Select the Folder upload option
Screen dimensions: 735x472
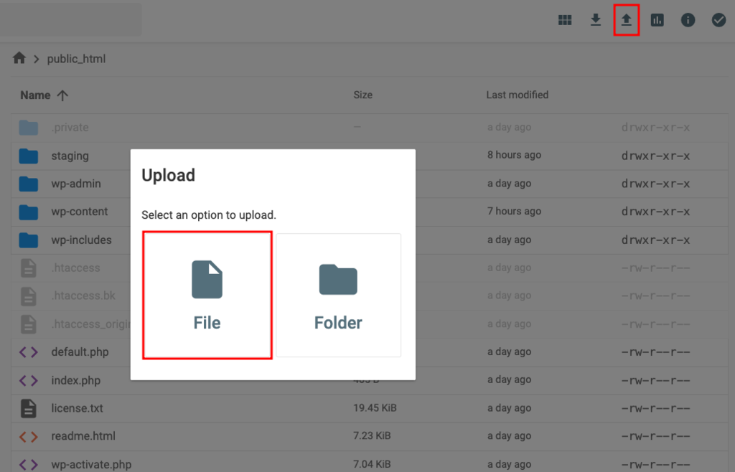(x=338, y=294)
